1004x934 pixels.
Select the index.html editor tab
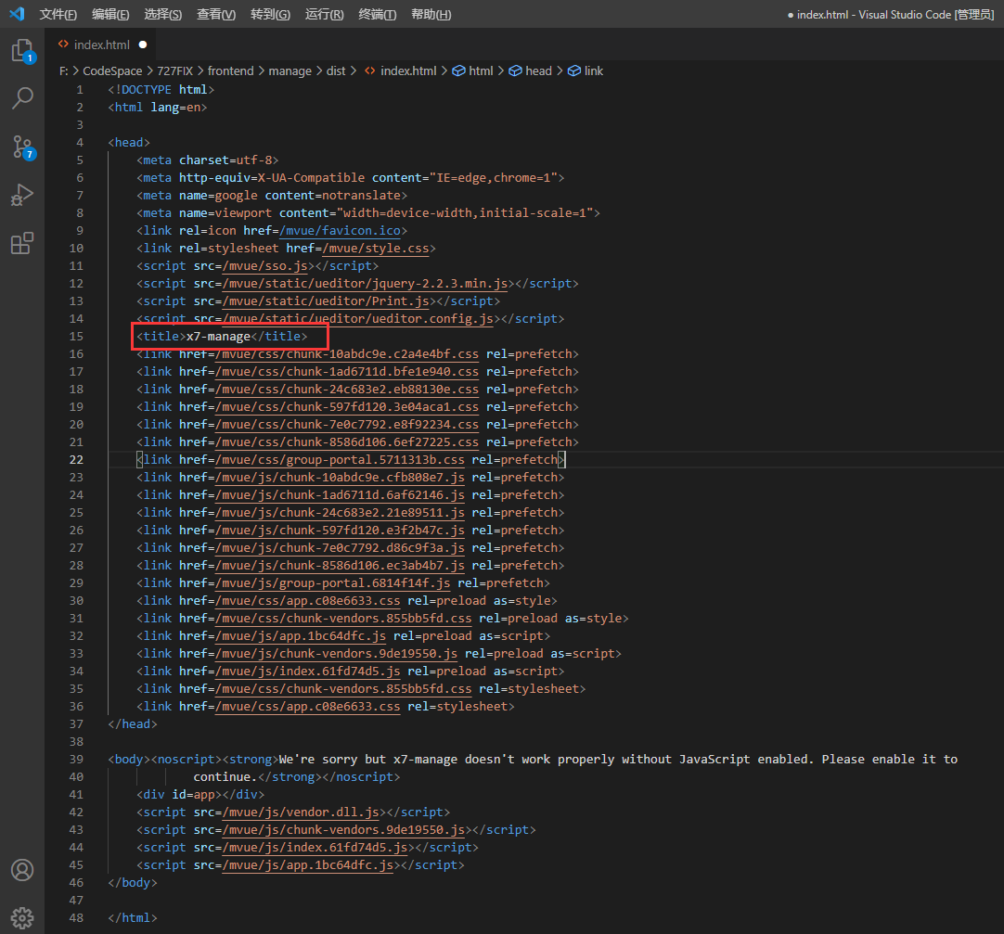(101, 45)
